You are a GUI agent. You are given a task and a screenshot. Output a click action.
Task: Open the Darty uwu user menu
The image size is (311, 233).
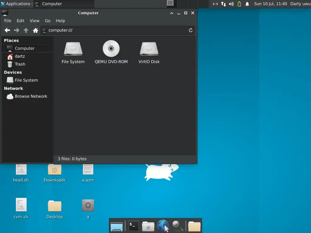point(300,4)
